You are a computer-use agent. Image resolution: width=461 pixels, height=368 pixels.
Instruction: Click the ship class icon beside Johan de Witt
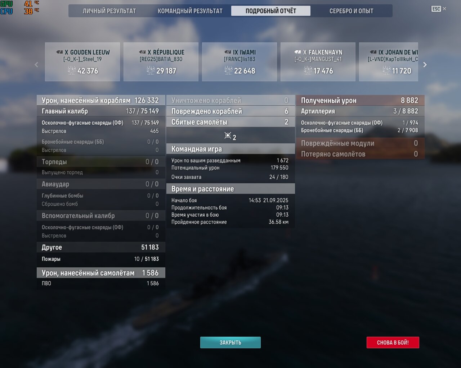click(373, 52)
